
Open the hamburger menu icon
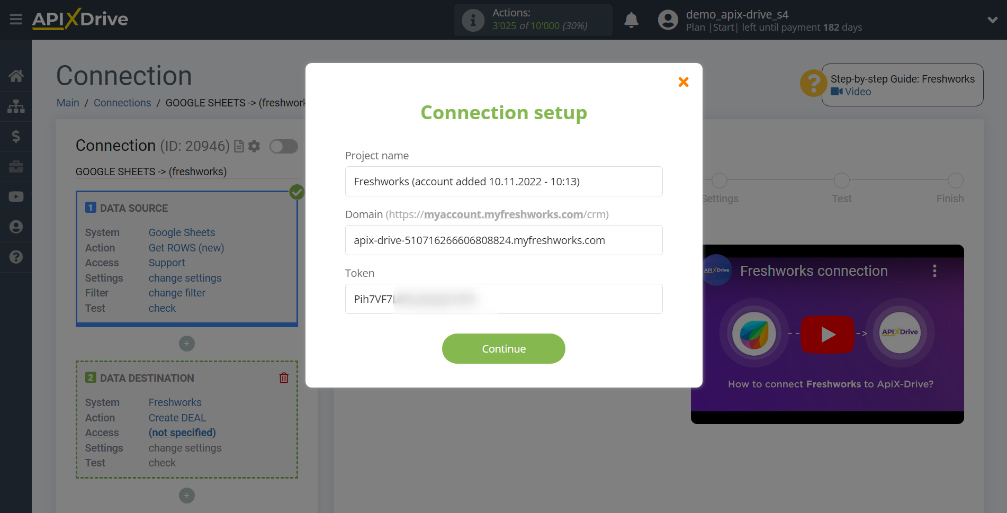click(x=16, y=20)
